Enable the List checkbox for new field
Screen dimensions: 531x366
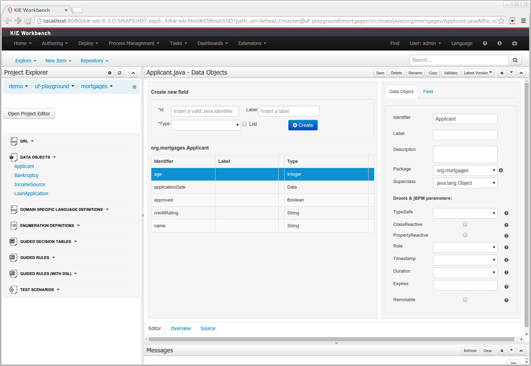(x=244, y=124)
